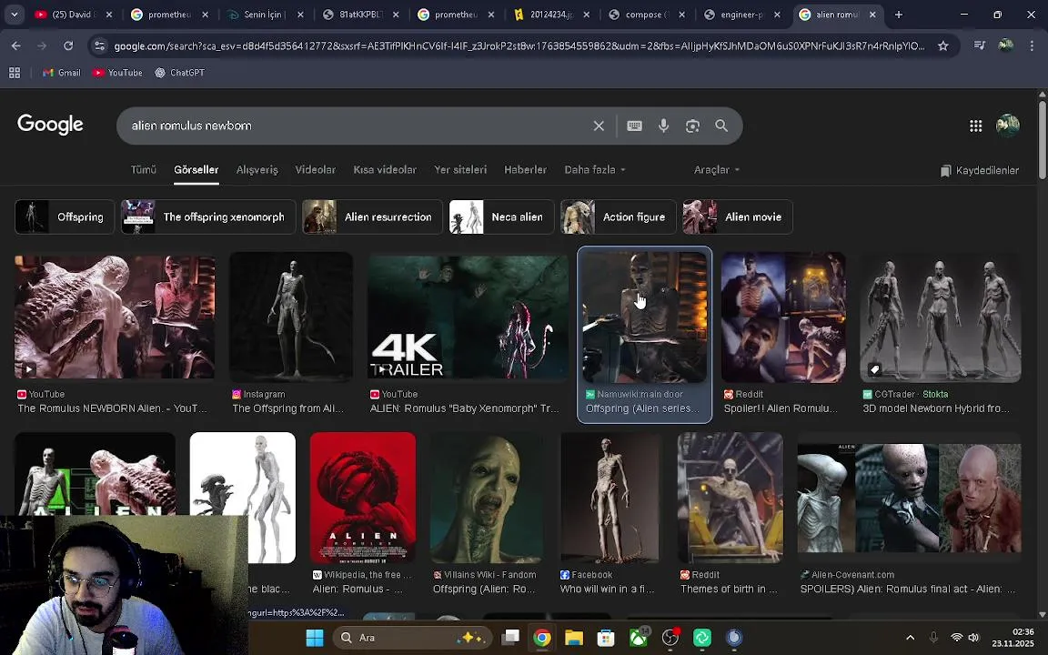Open Task View on the taskbar
Viewport: 1048px width, 655px height.
pos(510,638)
